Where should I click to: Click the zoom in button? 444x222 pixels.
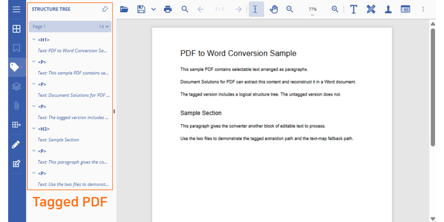pyautogui.click(x=335, y=9)
